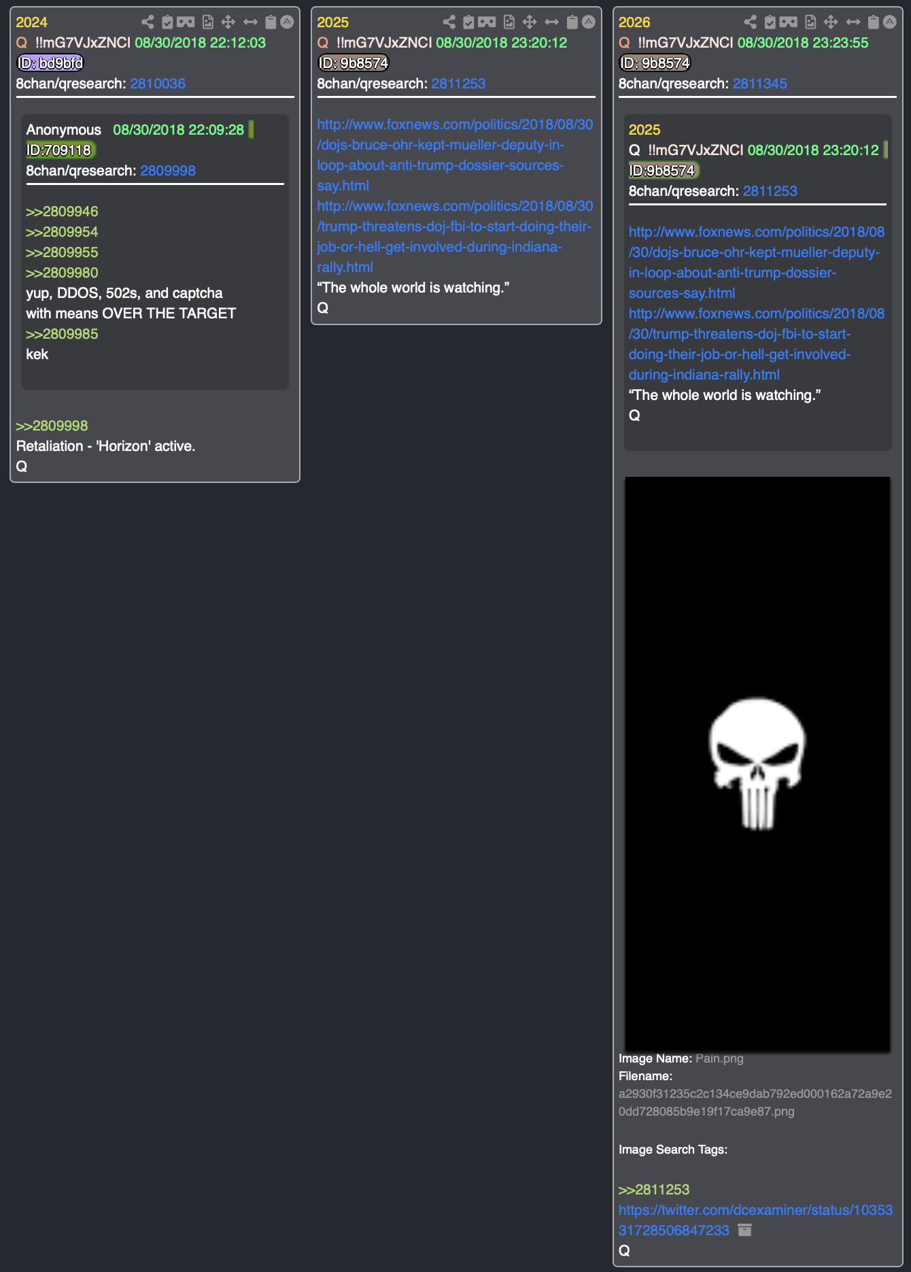Click the horizontal double-arrow icon on post 2026
The height and width of the screenshot is (1272, 911).
853,22
